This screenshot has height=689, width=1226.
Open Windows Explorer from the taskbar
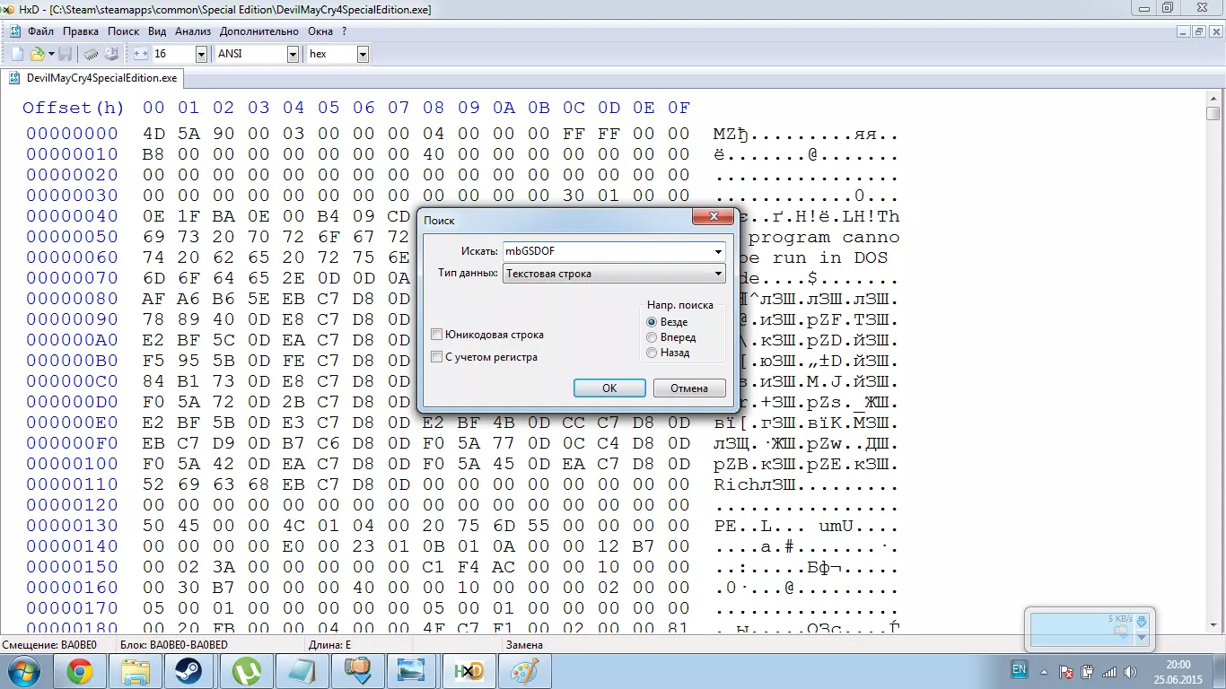click(x=135, y=671)
